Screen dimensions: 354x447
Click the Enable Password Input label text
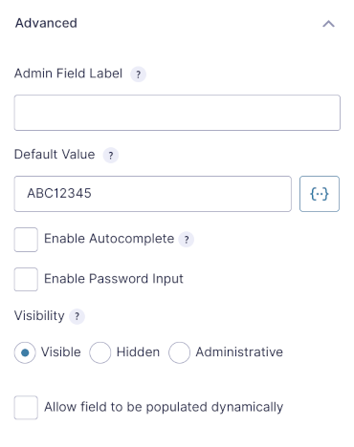(x=114, y=279)
